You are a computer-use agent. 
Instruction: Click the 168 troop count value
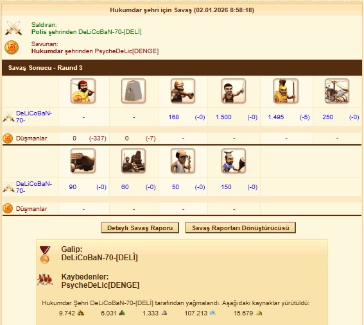(x=173, y=117)
